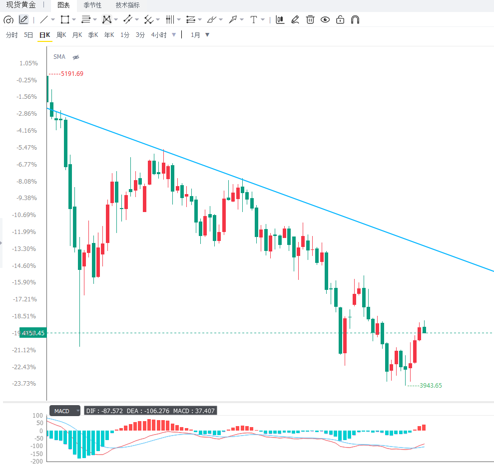
Task: Toggle the eye icon to hide drawings
Action: [x=325, y=19]
